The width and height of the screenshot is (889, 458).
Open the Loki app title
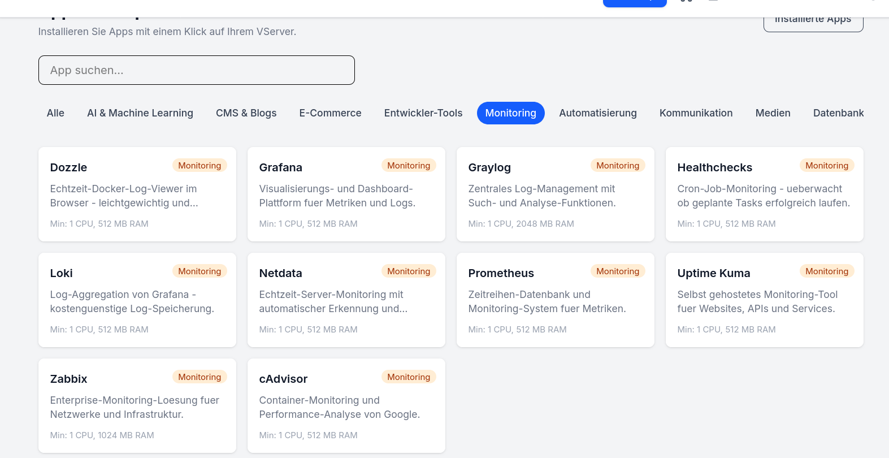pyautogui.click(x=62, y=273)
